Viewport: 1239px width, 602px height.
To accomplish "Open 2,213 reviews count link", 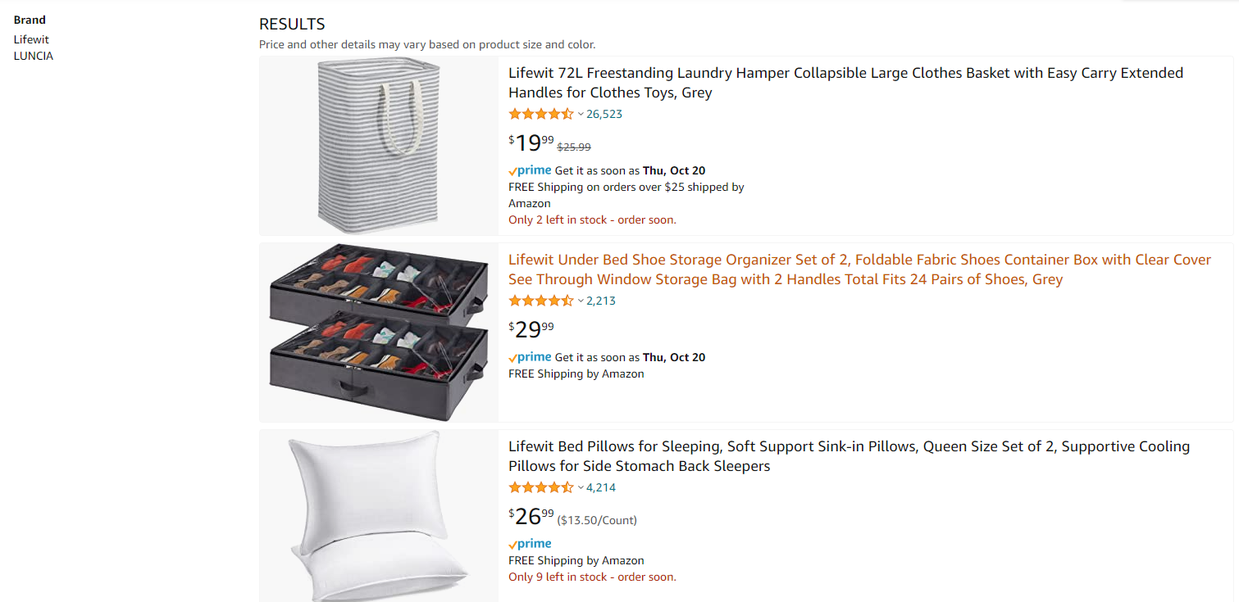I will click(x=601, y=301).
